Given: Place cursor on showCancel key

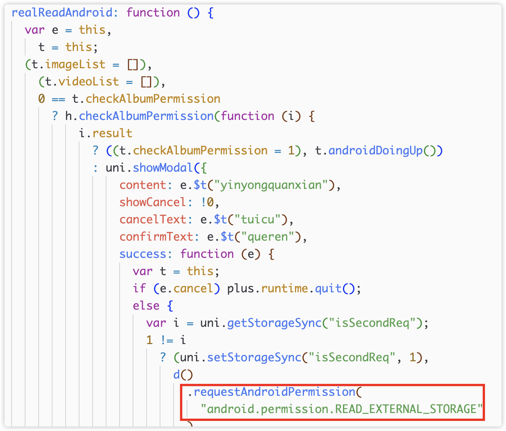Looking at the screenshot, I should point(153,202).
